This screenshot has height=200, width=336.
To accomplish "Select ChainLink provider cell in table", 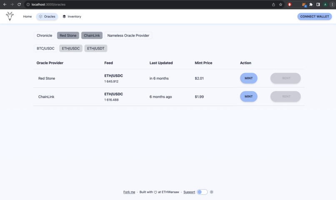I will point(46,97).
